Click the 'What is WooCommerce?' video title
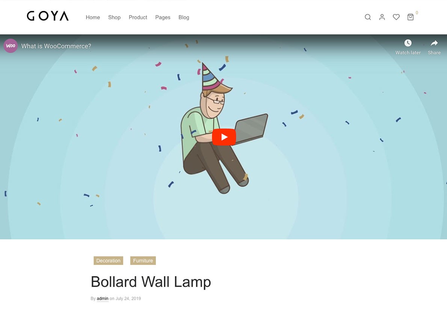The width and height of the screenshot is (447, 314). [x=56, y=46]
